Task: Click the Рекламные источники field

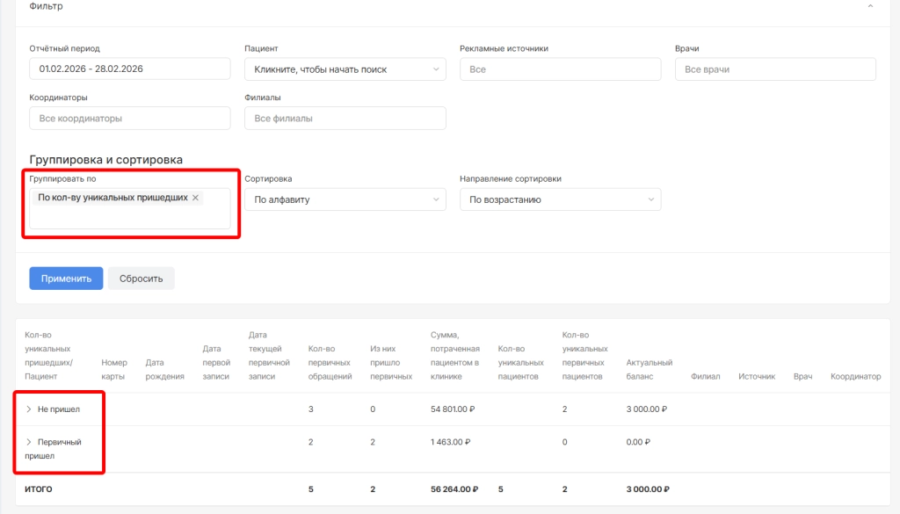Action: tap(560, 69)
